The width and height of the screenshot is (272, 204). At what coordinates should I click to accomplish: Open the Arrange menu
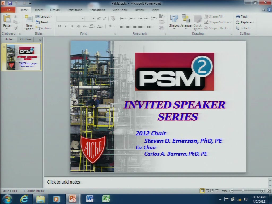point(186,22)
